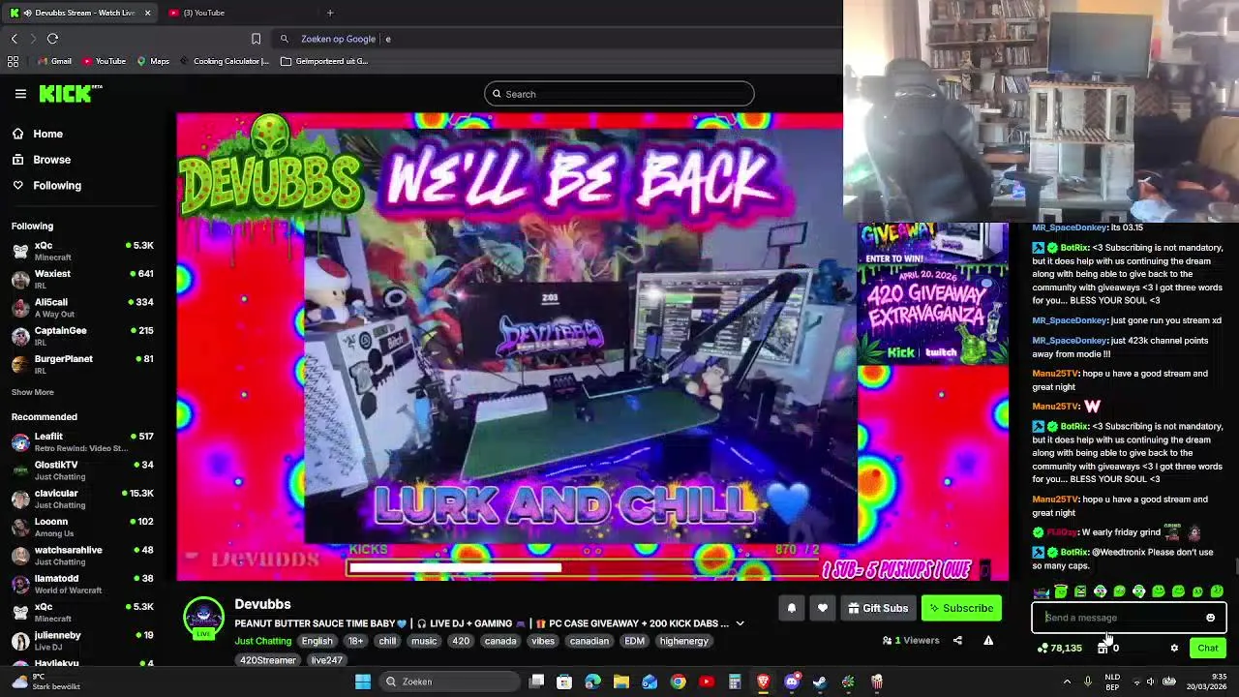Click the green Chat send button
This screenshot has width=1239, height=697.
pyautogui.click(x=1208, y=648)
